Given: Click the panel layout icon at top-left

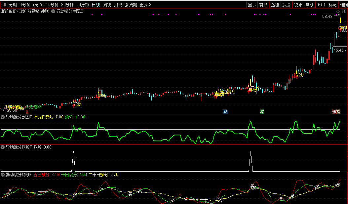Looking at the screenshot, I should click(4, 5).
